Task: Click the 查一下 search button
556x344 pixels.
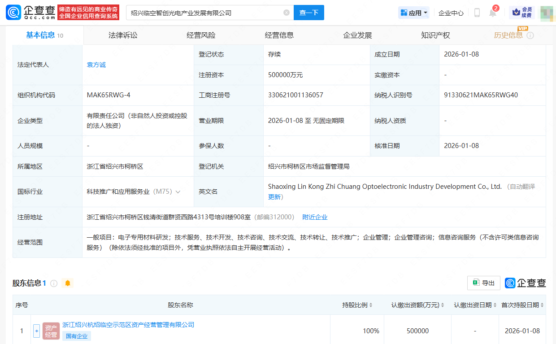Action: (x=308, y=13)
